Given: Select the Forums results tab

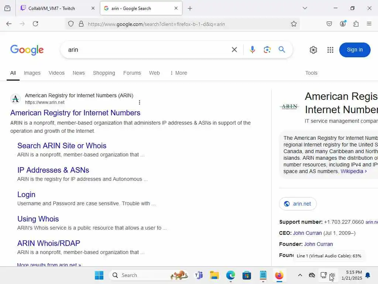Looking at the screenshot, I should click(x=132, y=73).
